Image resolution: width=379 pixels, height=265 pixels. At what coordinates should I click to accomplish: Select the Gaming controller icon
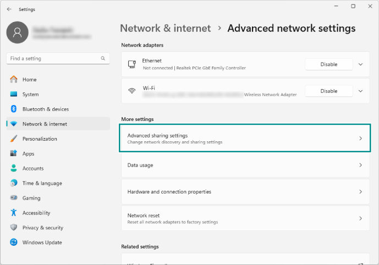14,198
